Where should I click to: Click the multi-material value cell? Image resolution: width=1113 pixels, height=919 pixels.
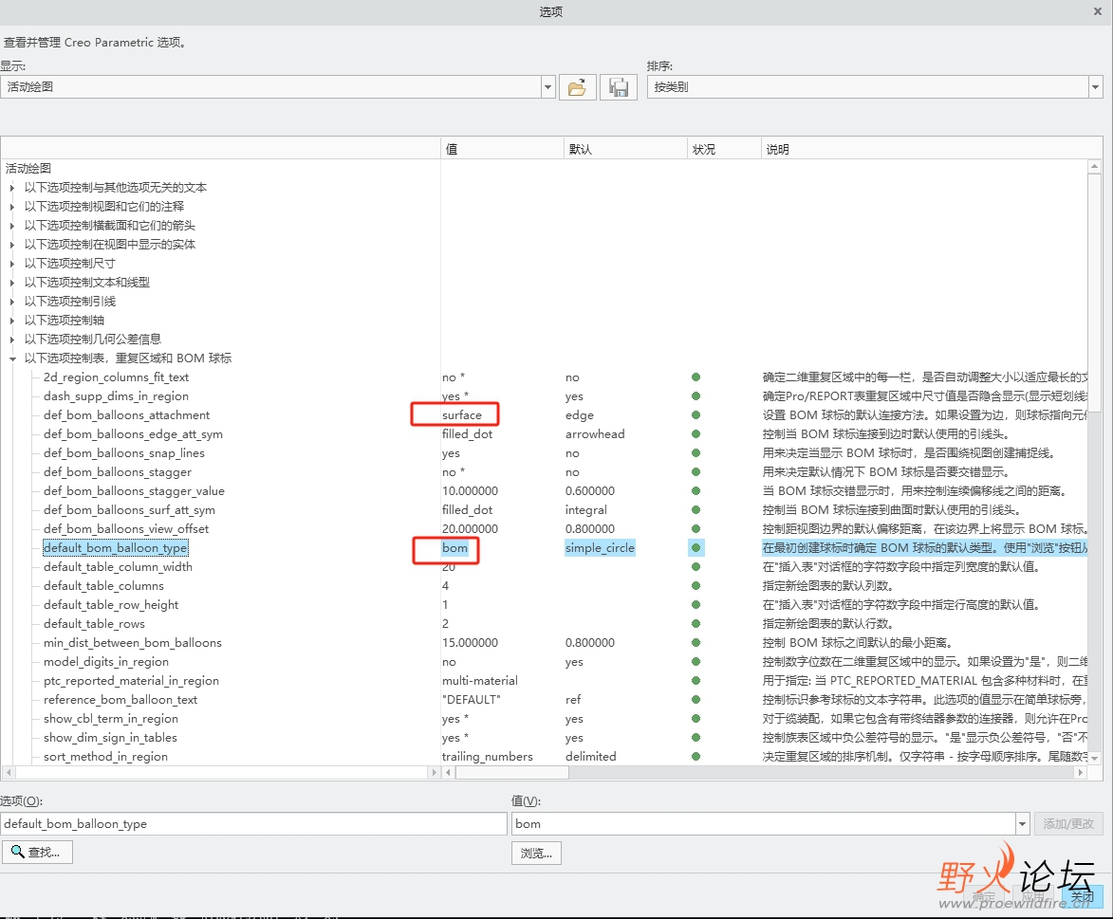pyautogui.click(x=480, y=681)
